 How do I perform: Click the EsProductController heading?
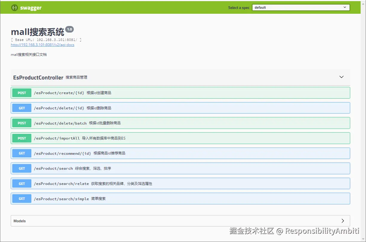click(x=38, y=77)
